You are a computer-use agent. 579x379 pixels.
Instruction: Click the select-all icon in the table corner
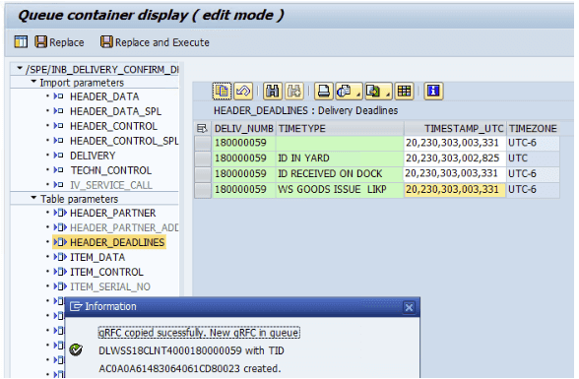(x=202, y=128)
